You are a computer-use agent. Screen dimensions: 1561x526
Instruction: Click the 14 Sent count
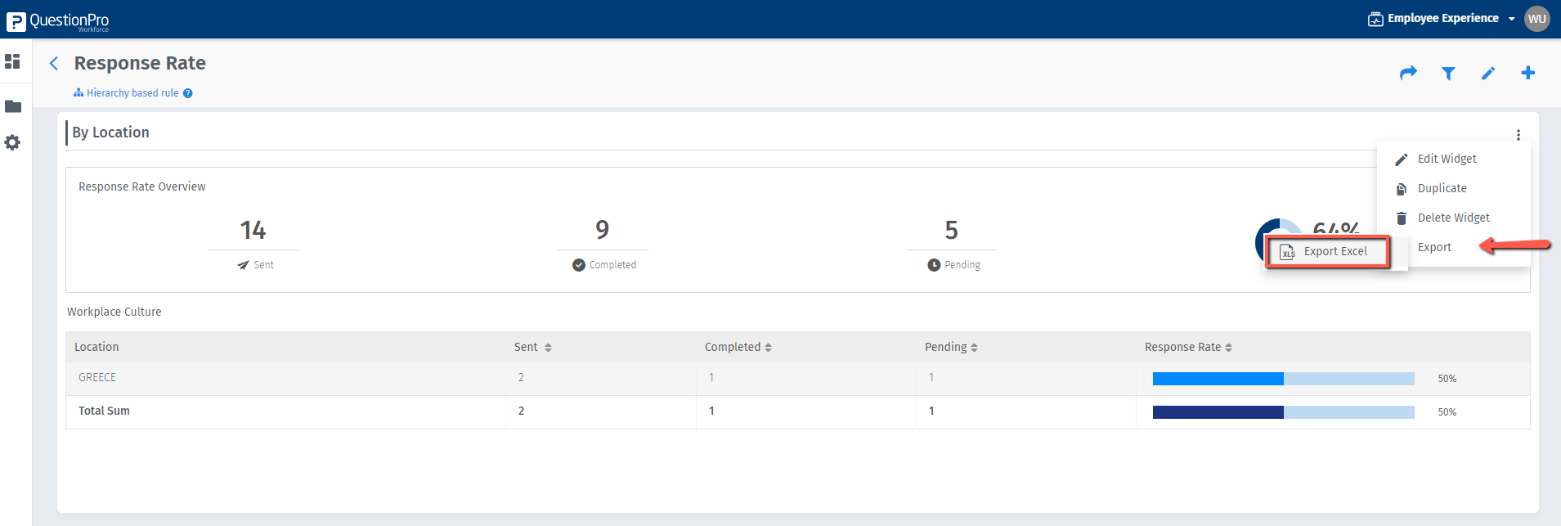point(253,231)
